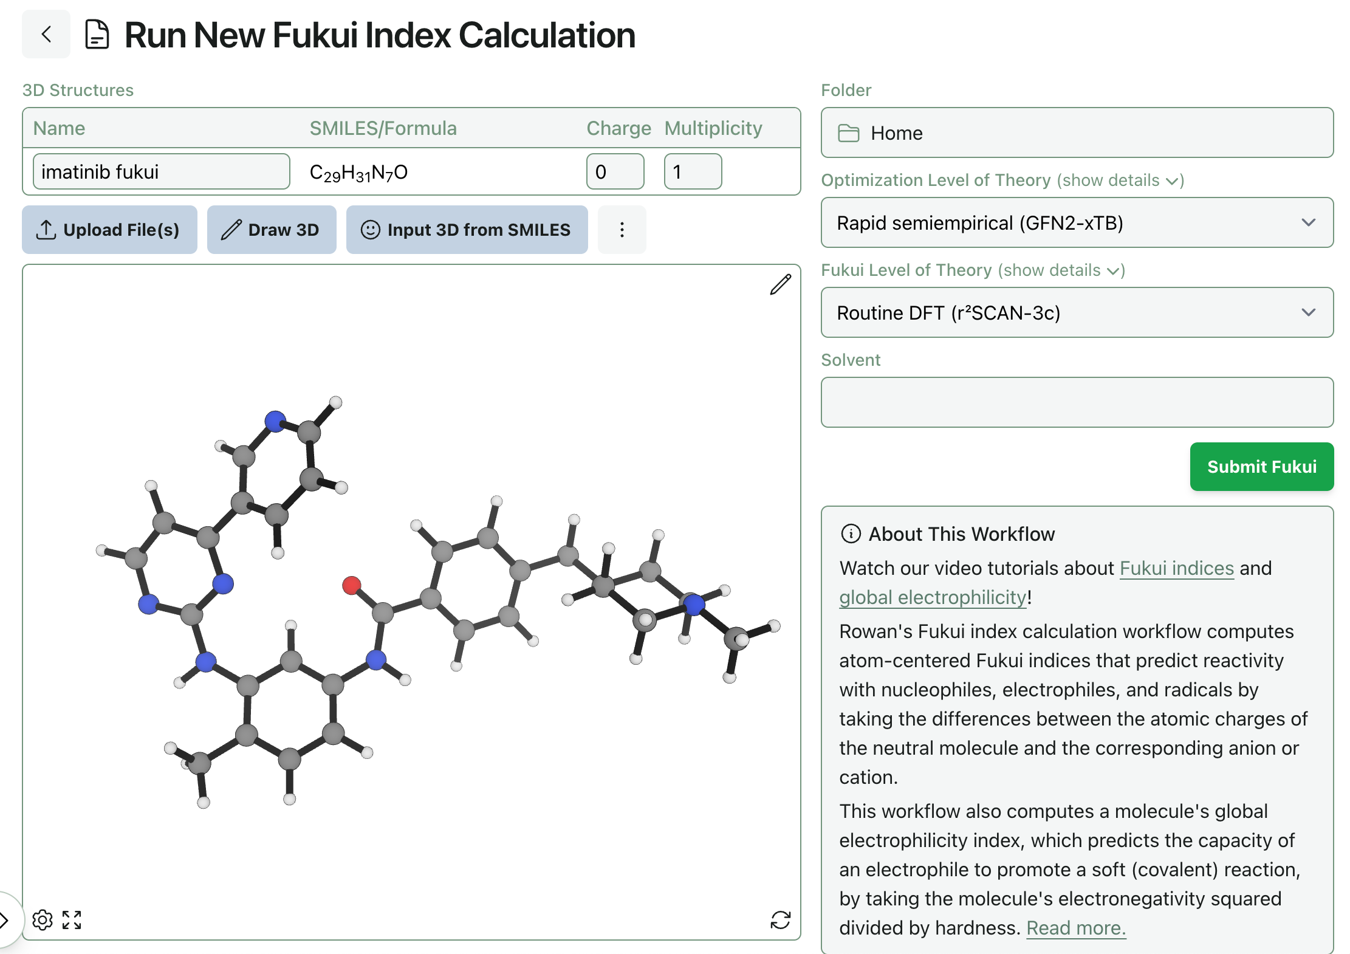Click the Charge field showing 0

615,172
